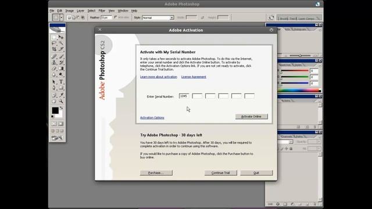Viewport: 372px width, 209px height.
Task: Open the Image menu
Action: point(70,10)
